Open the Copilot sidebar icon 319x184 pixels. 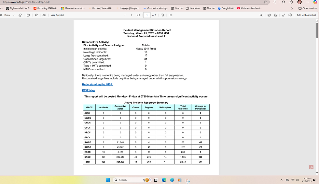tap(315, 2)
